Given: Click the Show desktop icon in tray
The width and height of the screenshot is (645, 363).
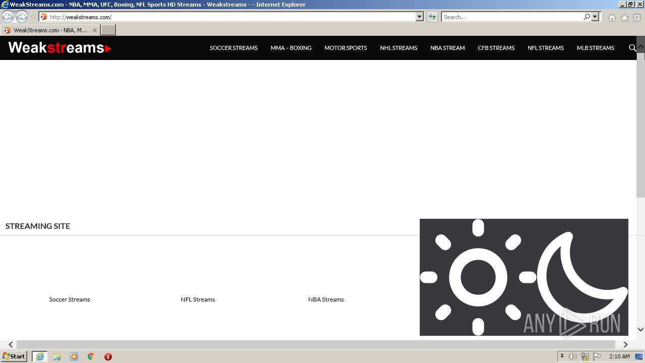Looking at the screenshot, I should pos(639,356).
